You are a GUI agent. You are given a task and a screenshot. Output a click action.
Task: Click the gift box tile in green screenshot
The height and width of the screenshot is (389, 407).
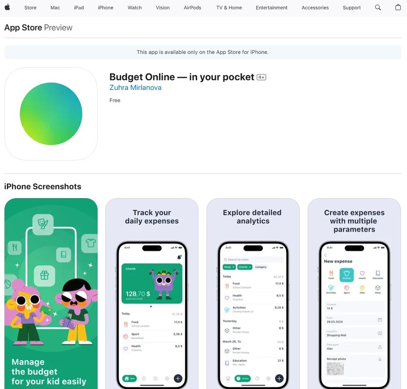click(x=44, y=275)
